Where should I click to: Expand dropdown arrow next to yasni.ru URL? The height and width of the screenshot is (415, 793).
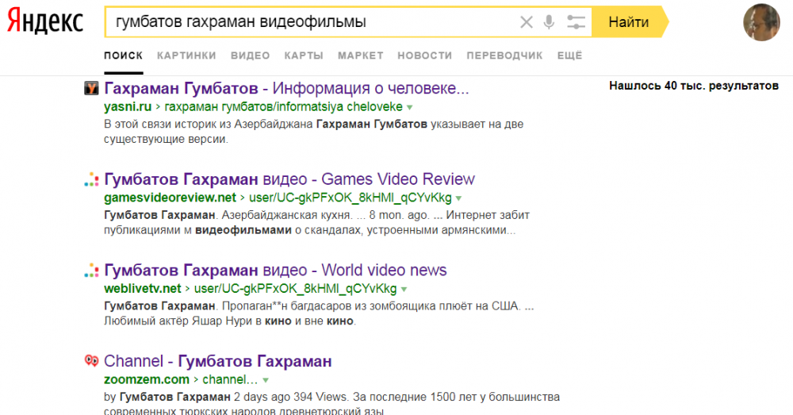pyautogui.click(x=410, y=107)
